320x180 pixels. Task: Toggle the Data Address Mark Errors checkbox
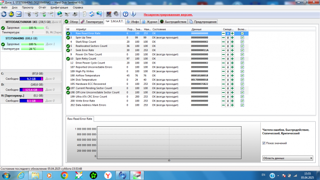tap(242, 105)
